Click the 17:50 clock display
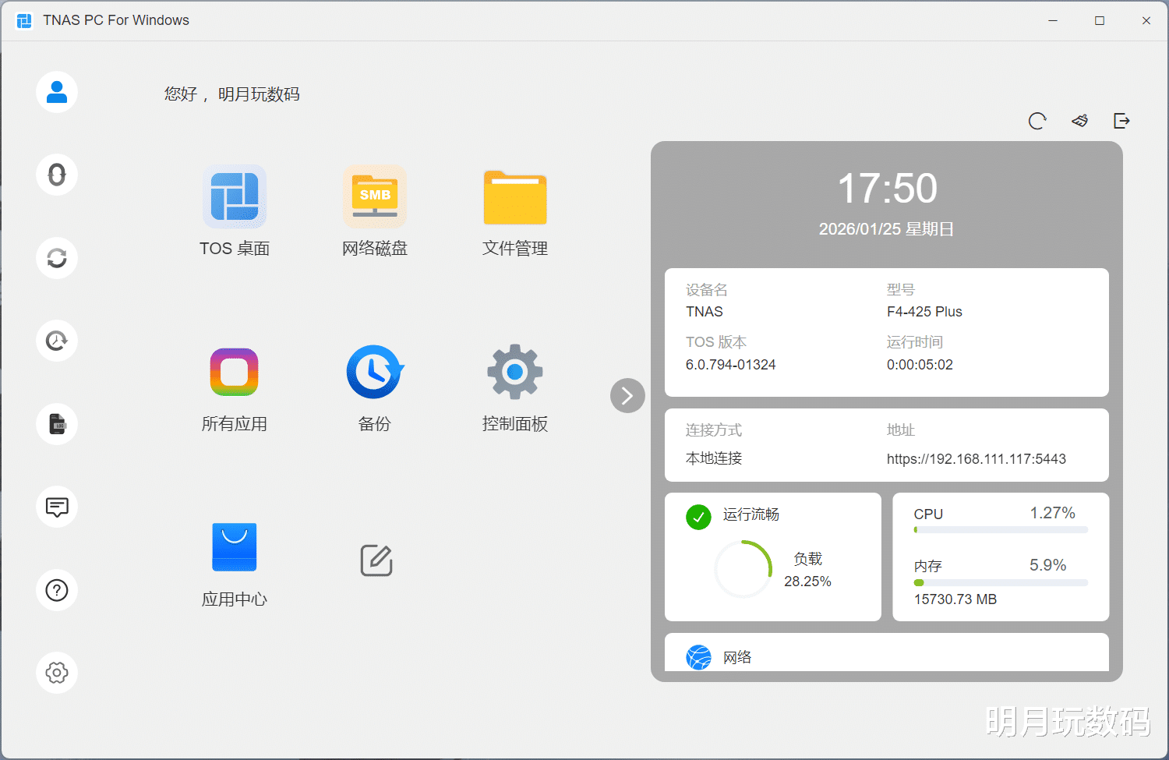Screen dimensions: 1169x760 pos(887,189)
